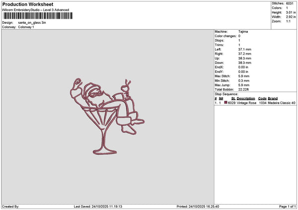Click the design name santa_on_glass 3in

32,23
